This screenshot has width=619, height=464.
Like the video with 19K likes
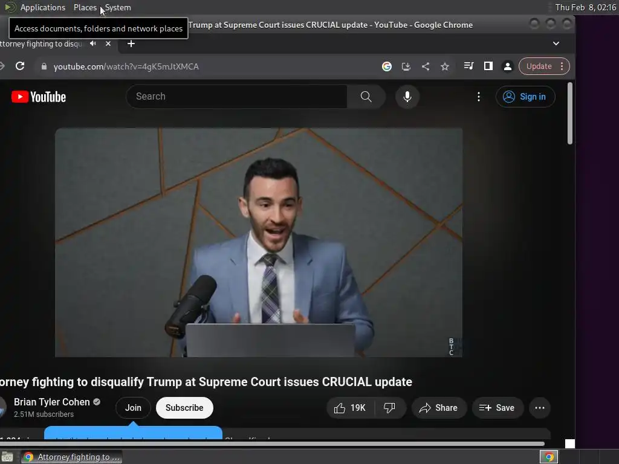point(350,408)
